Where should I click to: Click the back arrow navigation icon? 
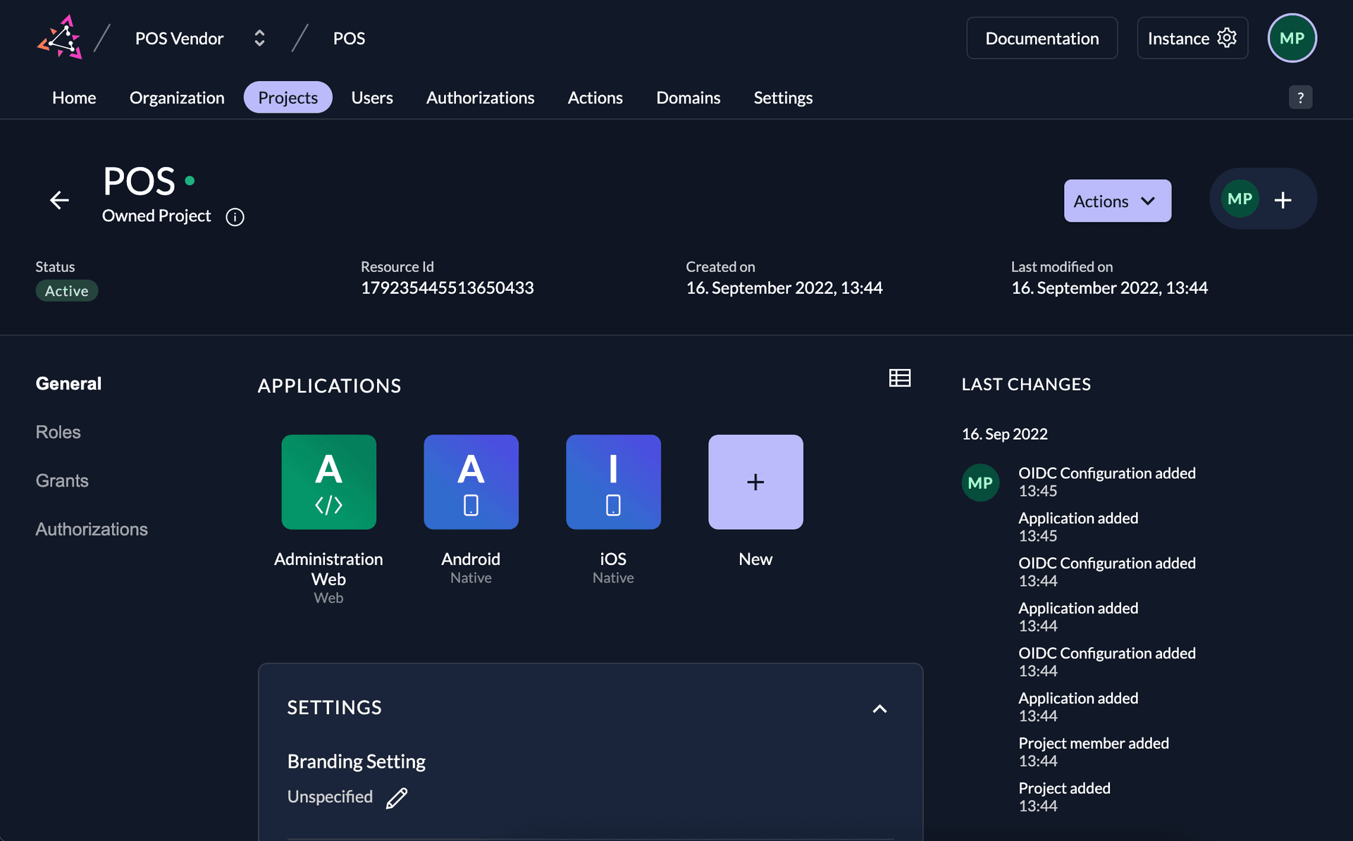click(60, 199)
